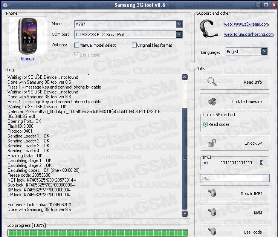Enable Original files format checkbox
The height and width of the screenshot is (237, 278).
coord(134,45)
